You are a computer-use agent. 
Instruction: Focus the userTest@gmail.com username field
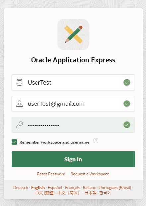(x=73, y=103)
